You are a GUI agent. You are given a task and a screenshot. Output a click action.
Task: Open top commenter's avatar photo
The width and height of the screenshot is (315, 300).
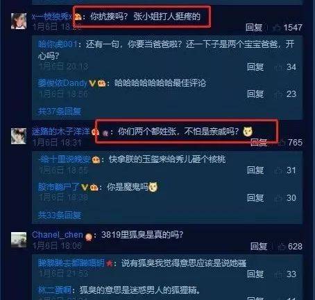point(19,21)
